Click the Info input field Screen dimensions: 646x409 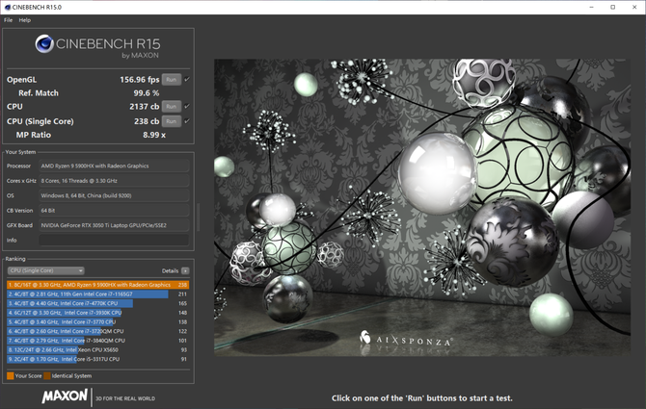[x=114, y=240]
